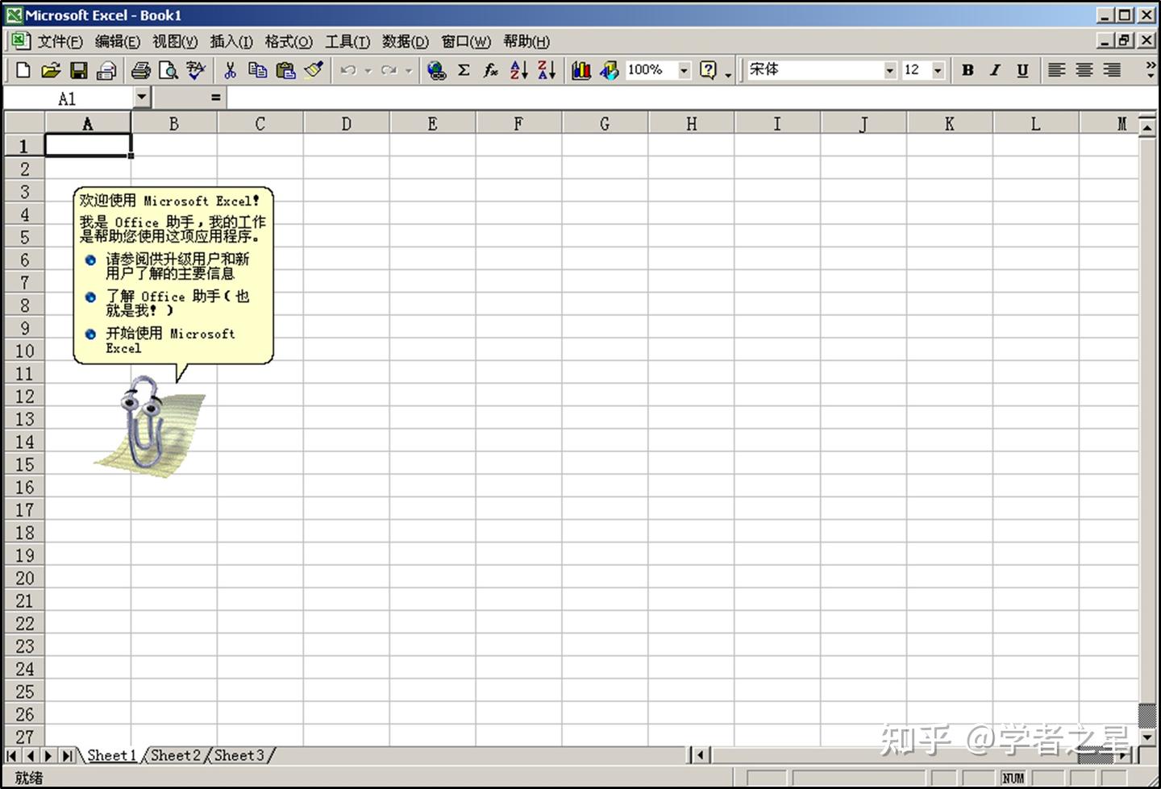1161x789 pixels.
Task: Open the Name Box dropdown arrow
Action: pyautogui.click(x=141, y=97)
